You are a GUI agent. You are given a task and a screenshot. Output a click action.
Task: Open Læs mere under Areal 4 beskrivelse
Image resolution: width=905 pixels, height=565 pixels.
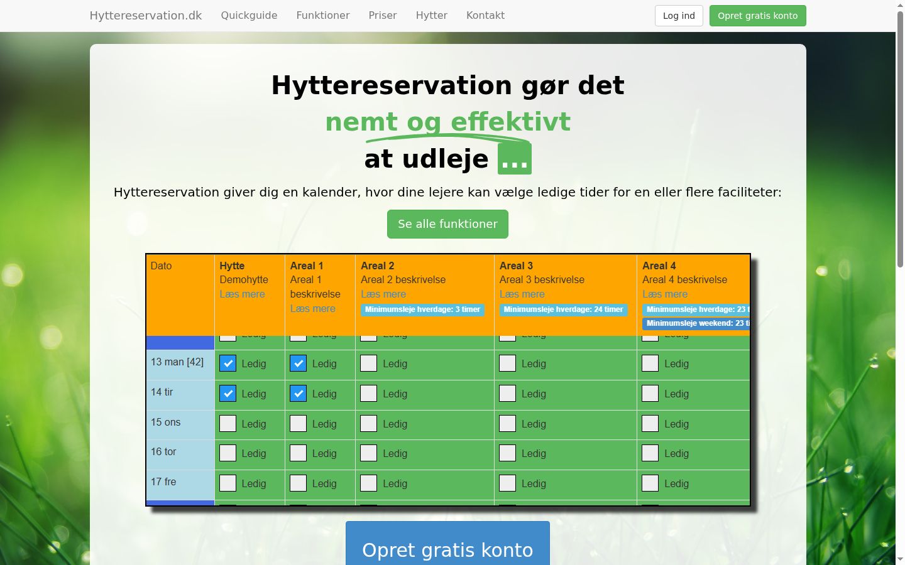click(x=665, y=294)
